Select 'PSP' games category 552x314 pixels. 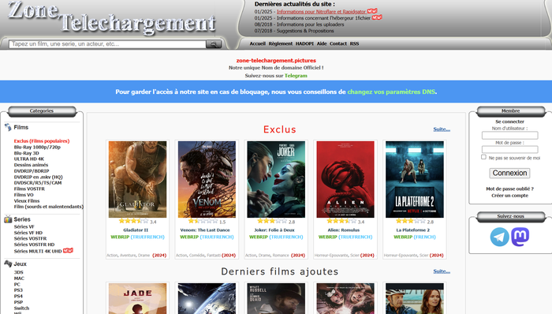(x=18, y=302)
